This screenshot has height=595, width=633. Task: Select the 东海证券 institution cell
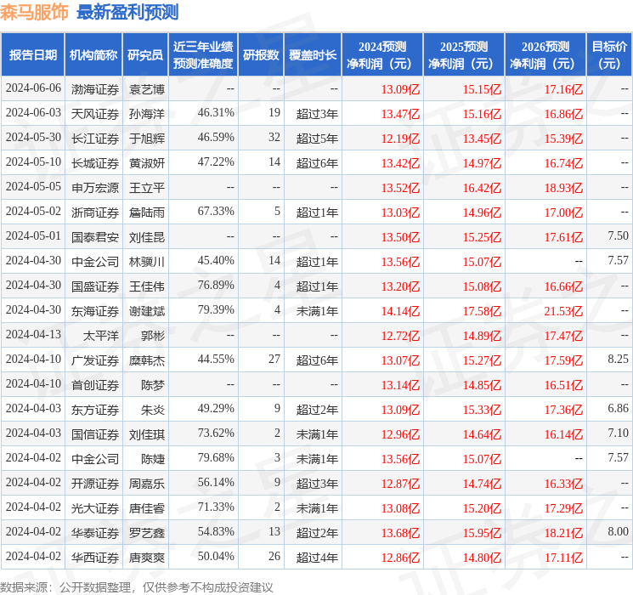[95, 311]
